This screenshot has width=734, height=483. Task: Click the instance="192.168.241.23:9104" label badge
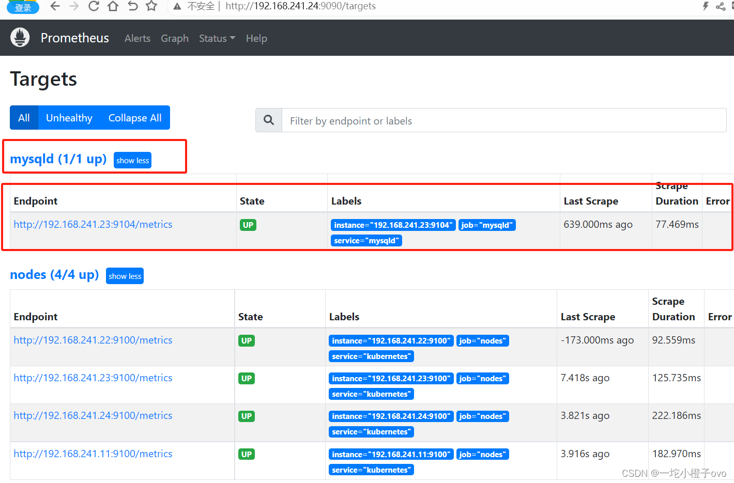[393, 225]
